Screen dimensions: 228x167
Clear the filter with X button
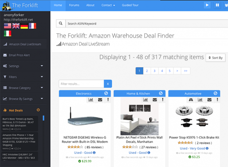108,84
